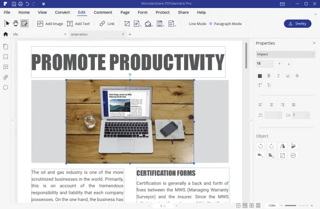
Task: Click the Link tool
Action: click(107, 23)
